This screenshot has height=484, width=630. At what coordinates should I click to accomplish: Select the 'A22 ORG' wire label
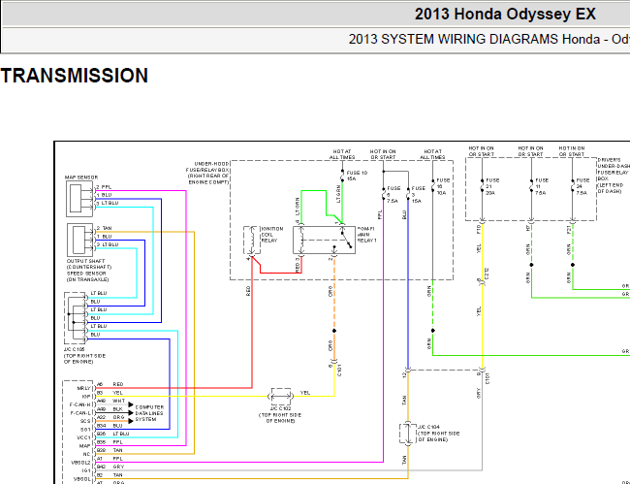pos(110,418)
